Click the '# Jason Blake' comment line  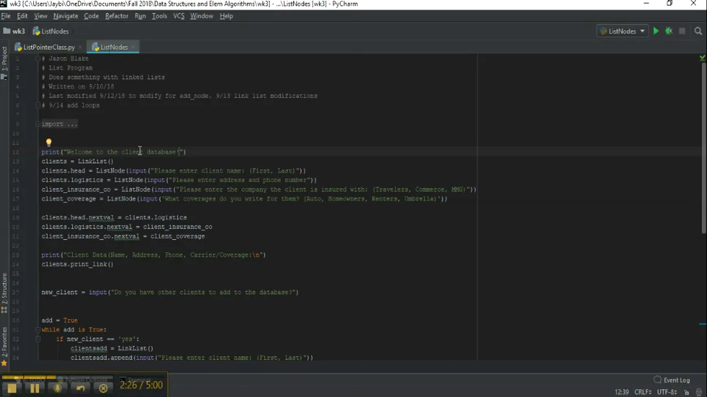click(x=65, y=58)
